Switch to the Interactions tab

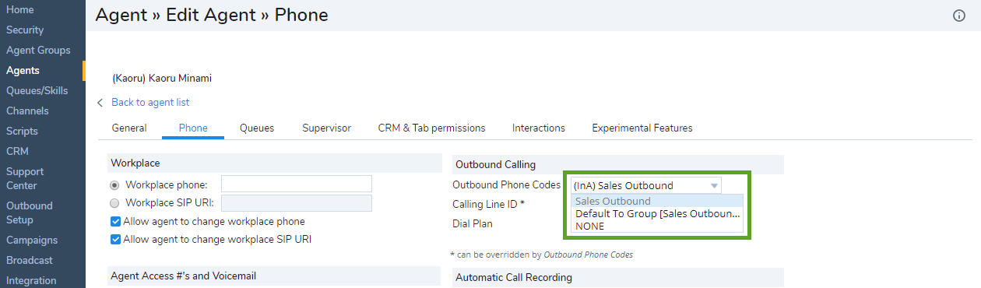pos(539,128)
